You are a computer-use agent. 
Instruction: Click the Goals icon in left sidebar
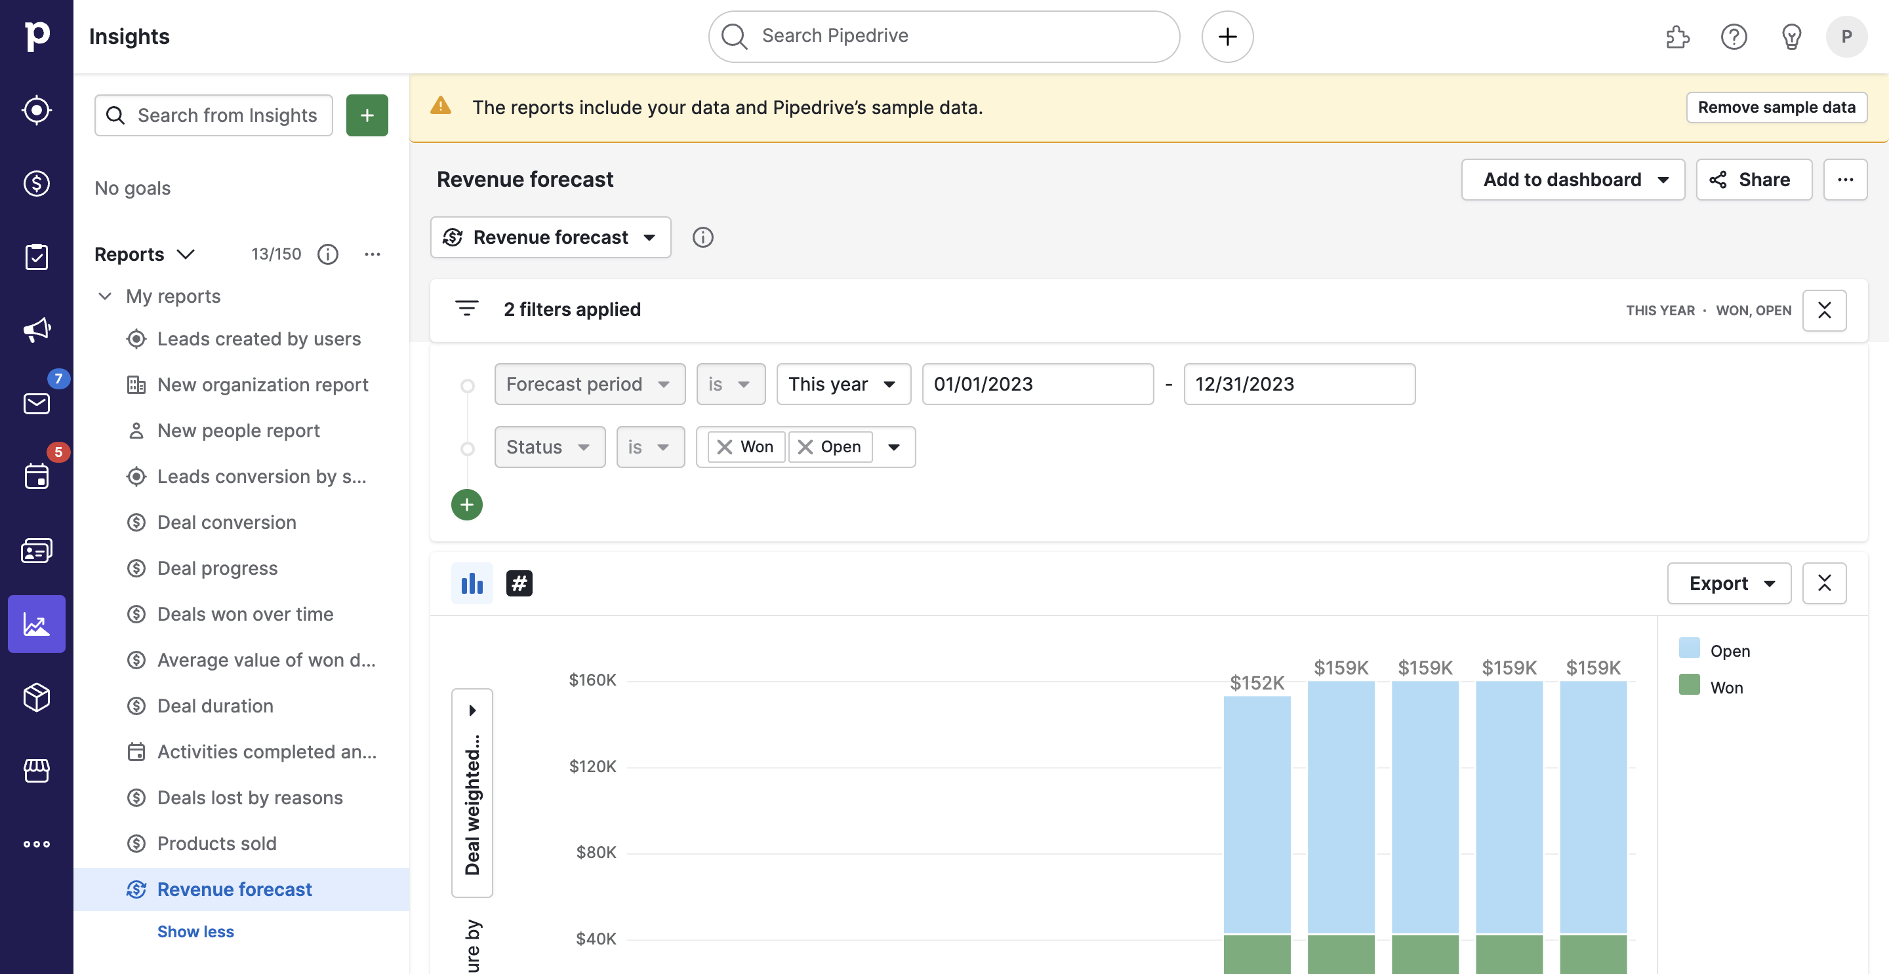[x=36, y=111]
